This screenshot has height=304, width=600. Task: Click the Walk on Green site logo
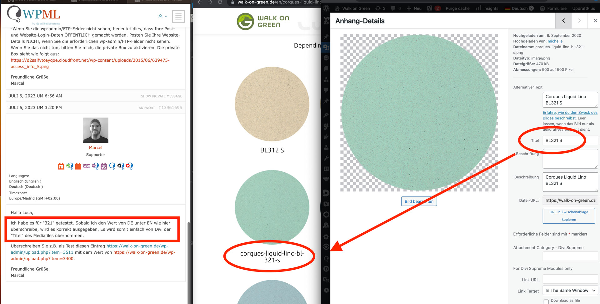point(263,21)
